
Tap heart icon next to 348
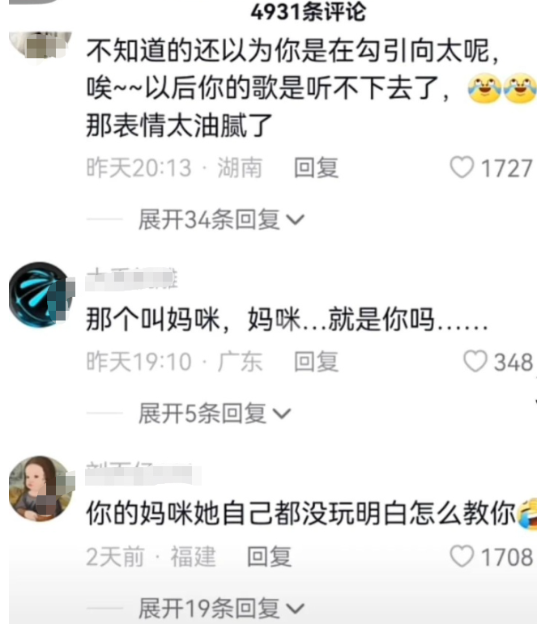click(475, 361)
